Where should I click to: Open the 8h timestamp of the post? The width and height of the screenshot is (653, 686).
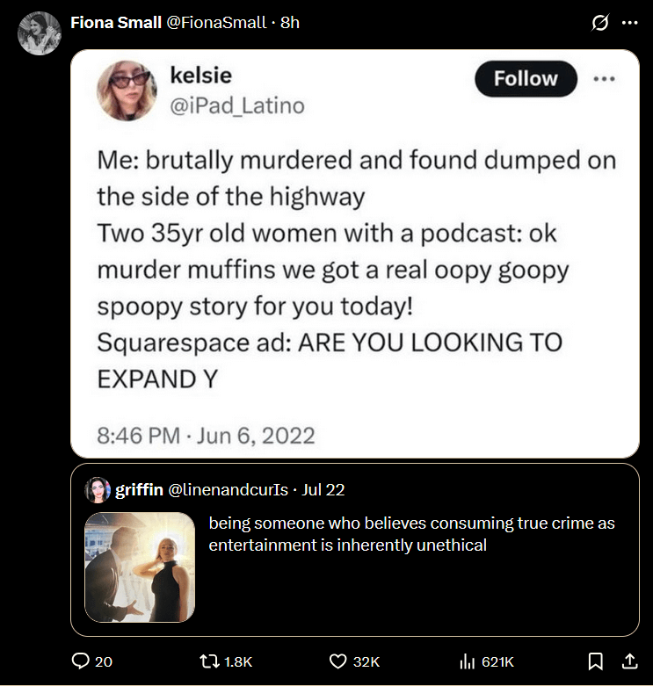click(290, 22)
